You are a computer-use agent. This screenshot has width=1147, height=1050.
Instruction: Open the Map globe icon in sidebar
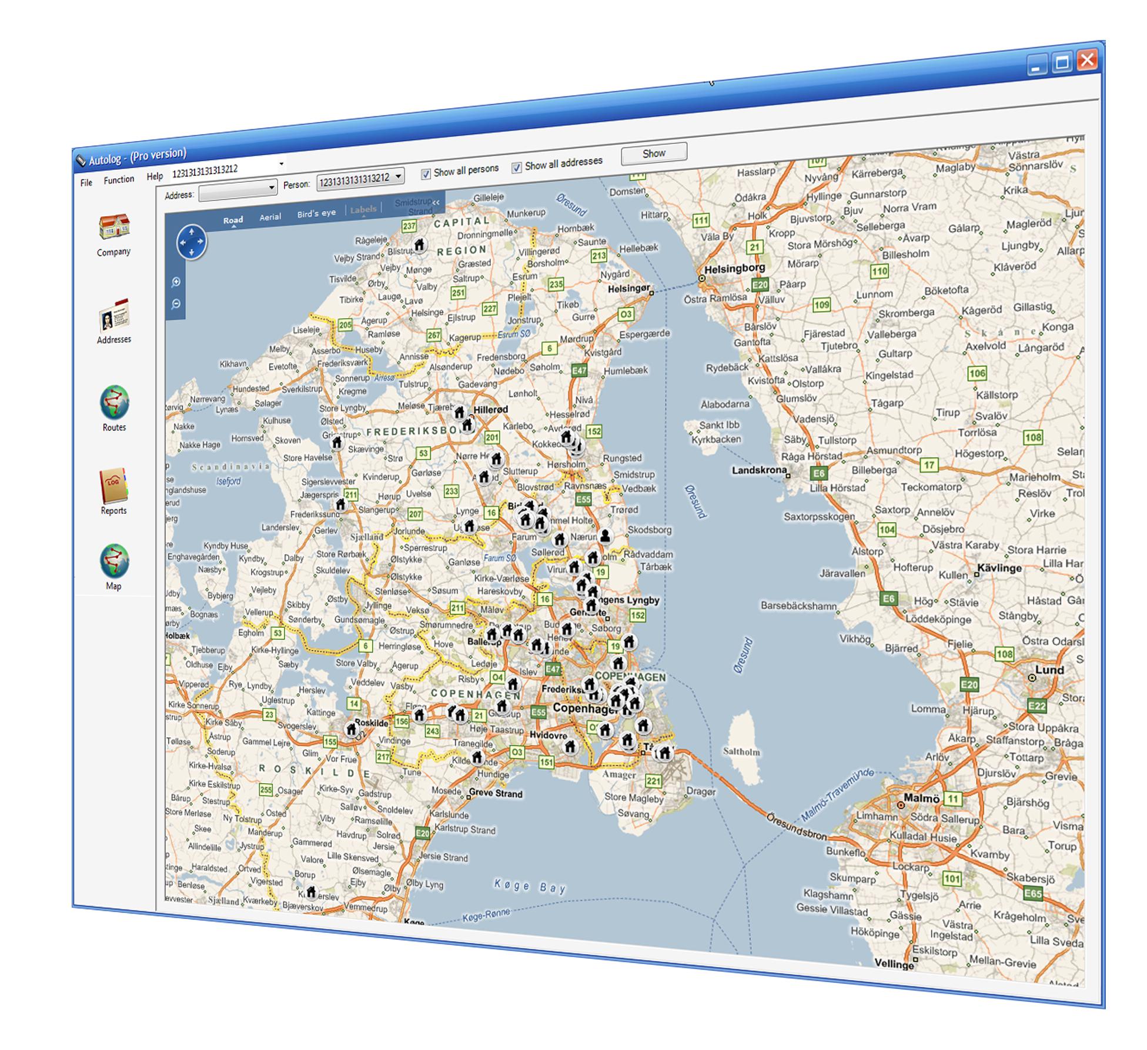click(114, 561)
